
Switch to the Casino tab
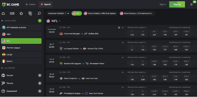pos(30,5)
